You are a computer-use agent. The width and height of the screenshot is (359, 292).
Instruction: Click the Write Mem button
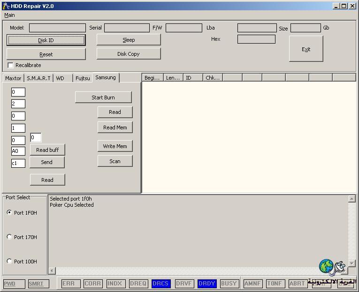[115, 146]
